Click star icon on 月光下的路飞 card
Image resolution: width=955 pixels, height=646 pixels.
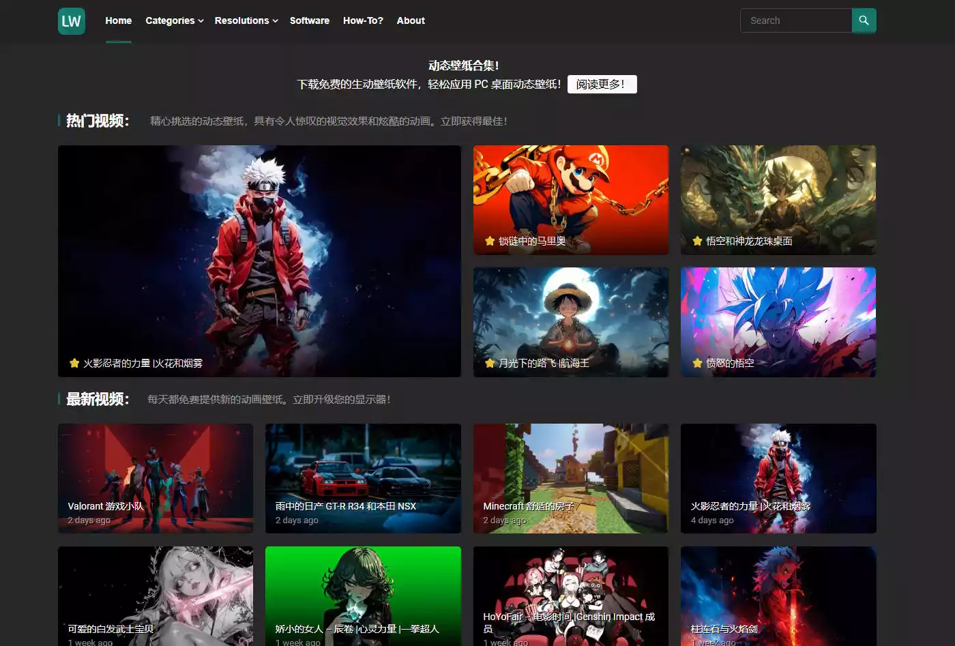pyautogui.click(x=490, y=363)
